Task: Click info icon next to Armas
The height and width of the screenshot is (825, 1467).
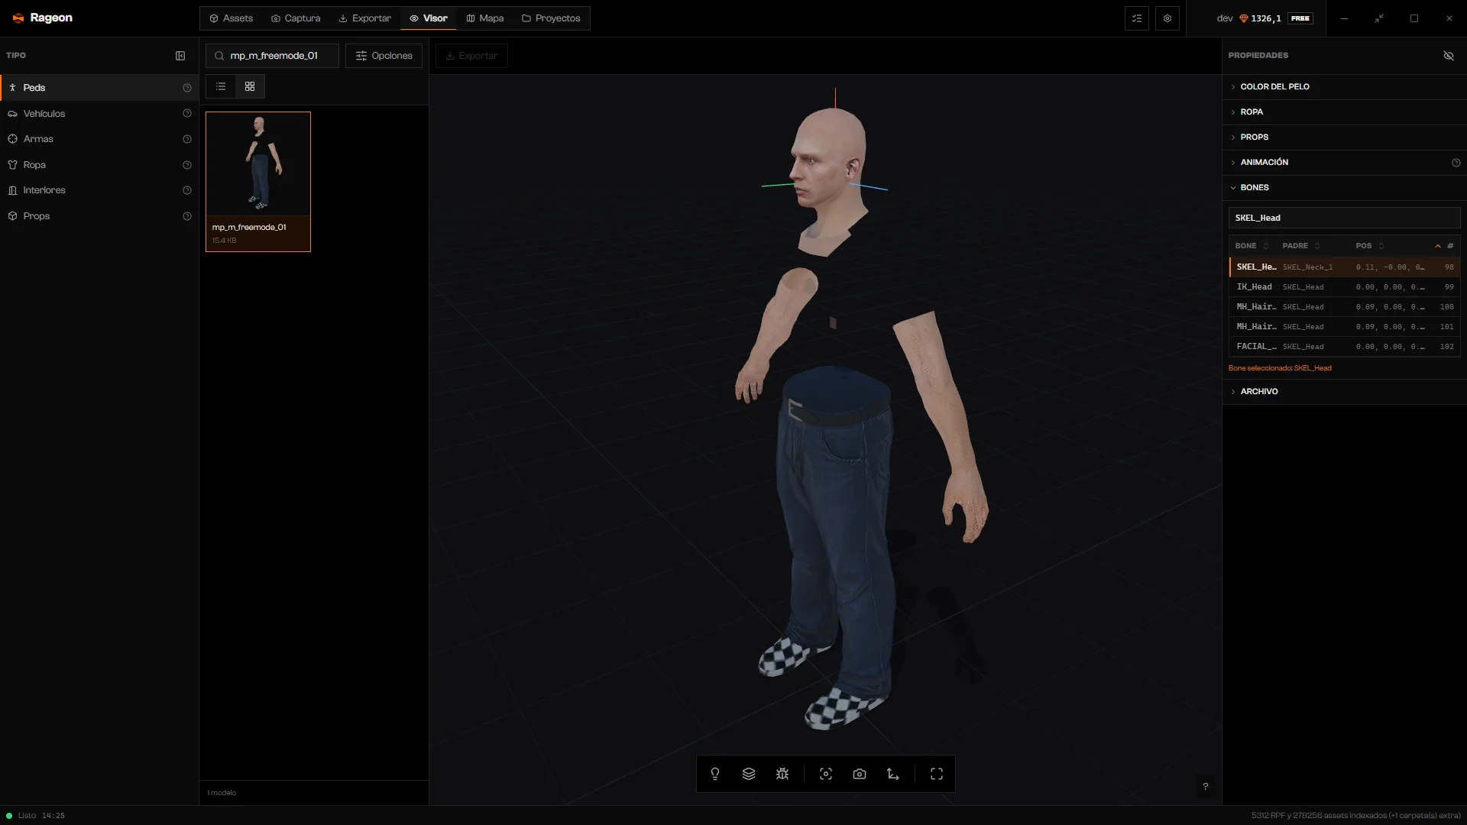Action: [x=187, y=139]
